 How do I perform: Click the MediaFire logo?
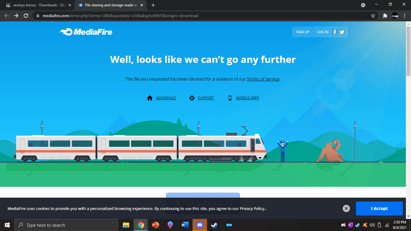86,32
